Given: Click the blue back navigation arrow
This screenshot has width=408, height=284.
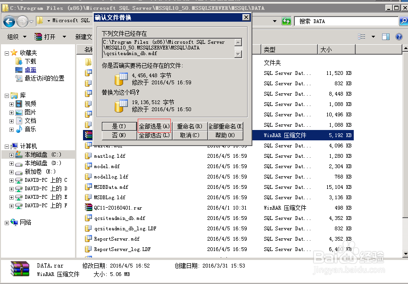Looking at the screenshot, I should [9, 21].
